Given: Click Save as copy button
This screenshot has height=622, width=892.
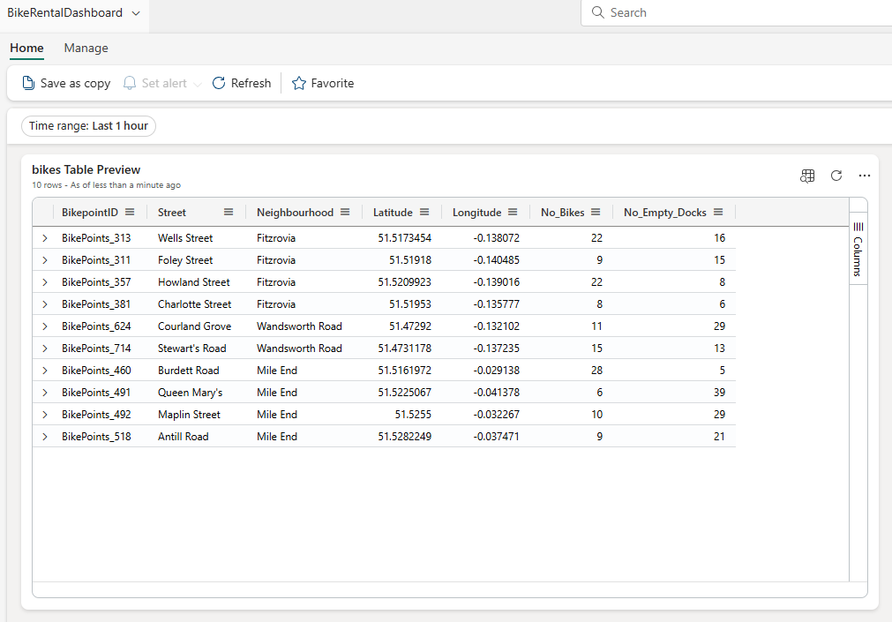Looking at the screenshot, I should tap(66, 83).
